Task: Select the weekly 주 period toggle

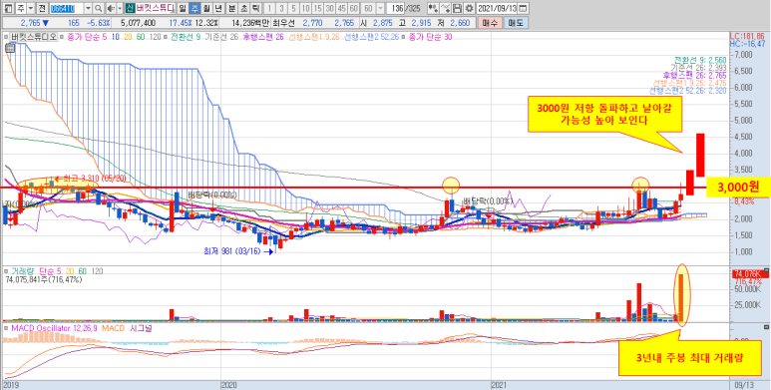Action: (x=194, y=8)
